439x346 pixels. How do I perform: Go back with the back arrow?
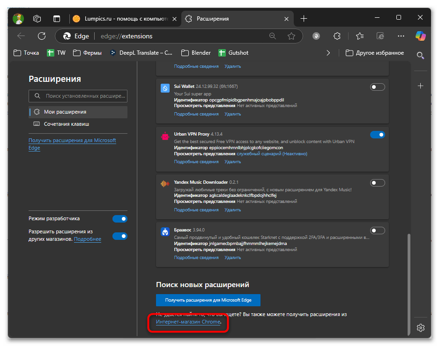click(x=21, y=36)
